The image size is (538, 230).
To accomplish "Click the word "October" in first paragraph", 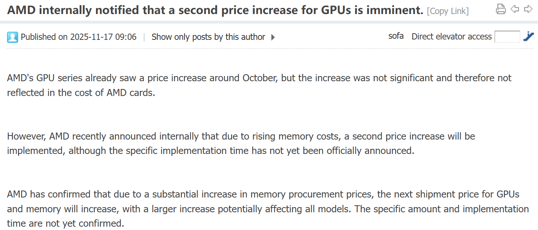I will 260,78.
